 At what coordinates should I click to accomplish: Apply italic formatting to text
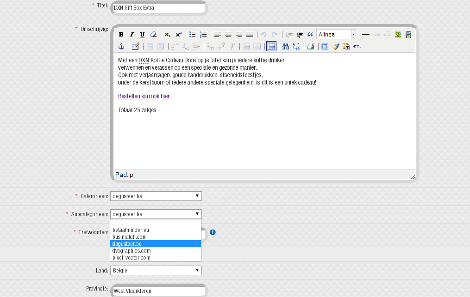click(x=132, y=35)
